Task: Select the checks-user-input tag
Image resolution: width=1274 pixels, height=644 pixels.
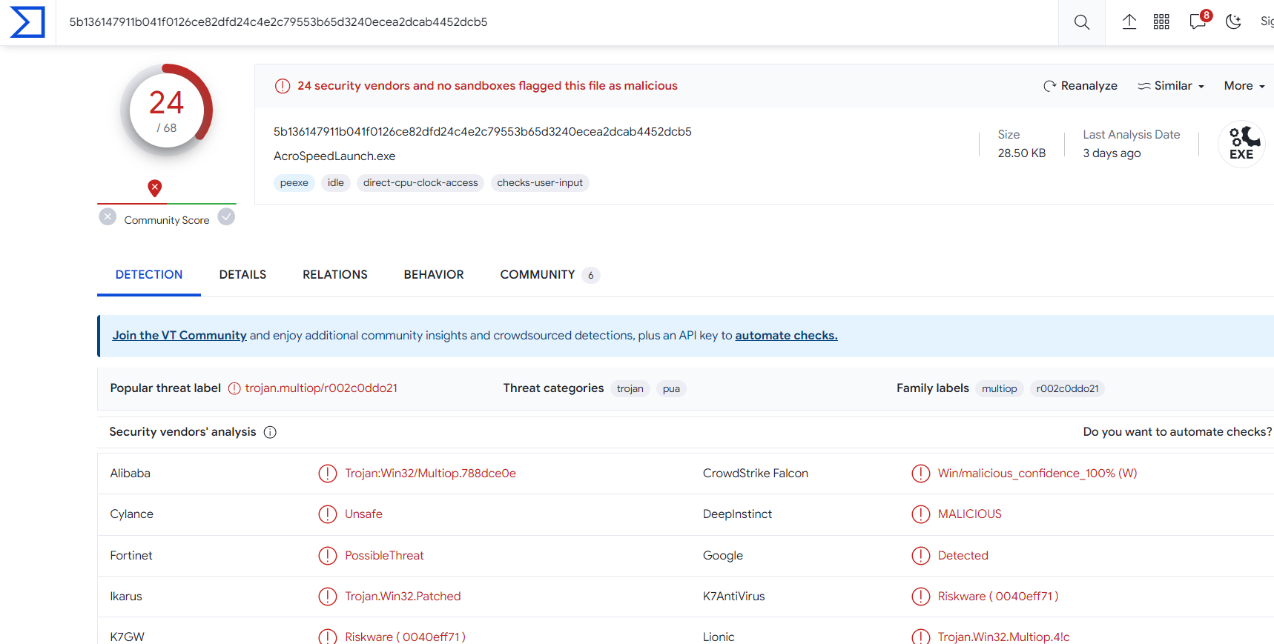Action: click(540, 183)
